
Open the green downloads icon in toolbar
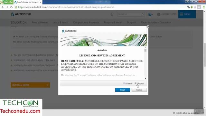pyautogui.click(x=204, y=7)
